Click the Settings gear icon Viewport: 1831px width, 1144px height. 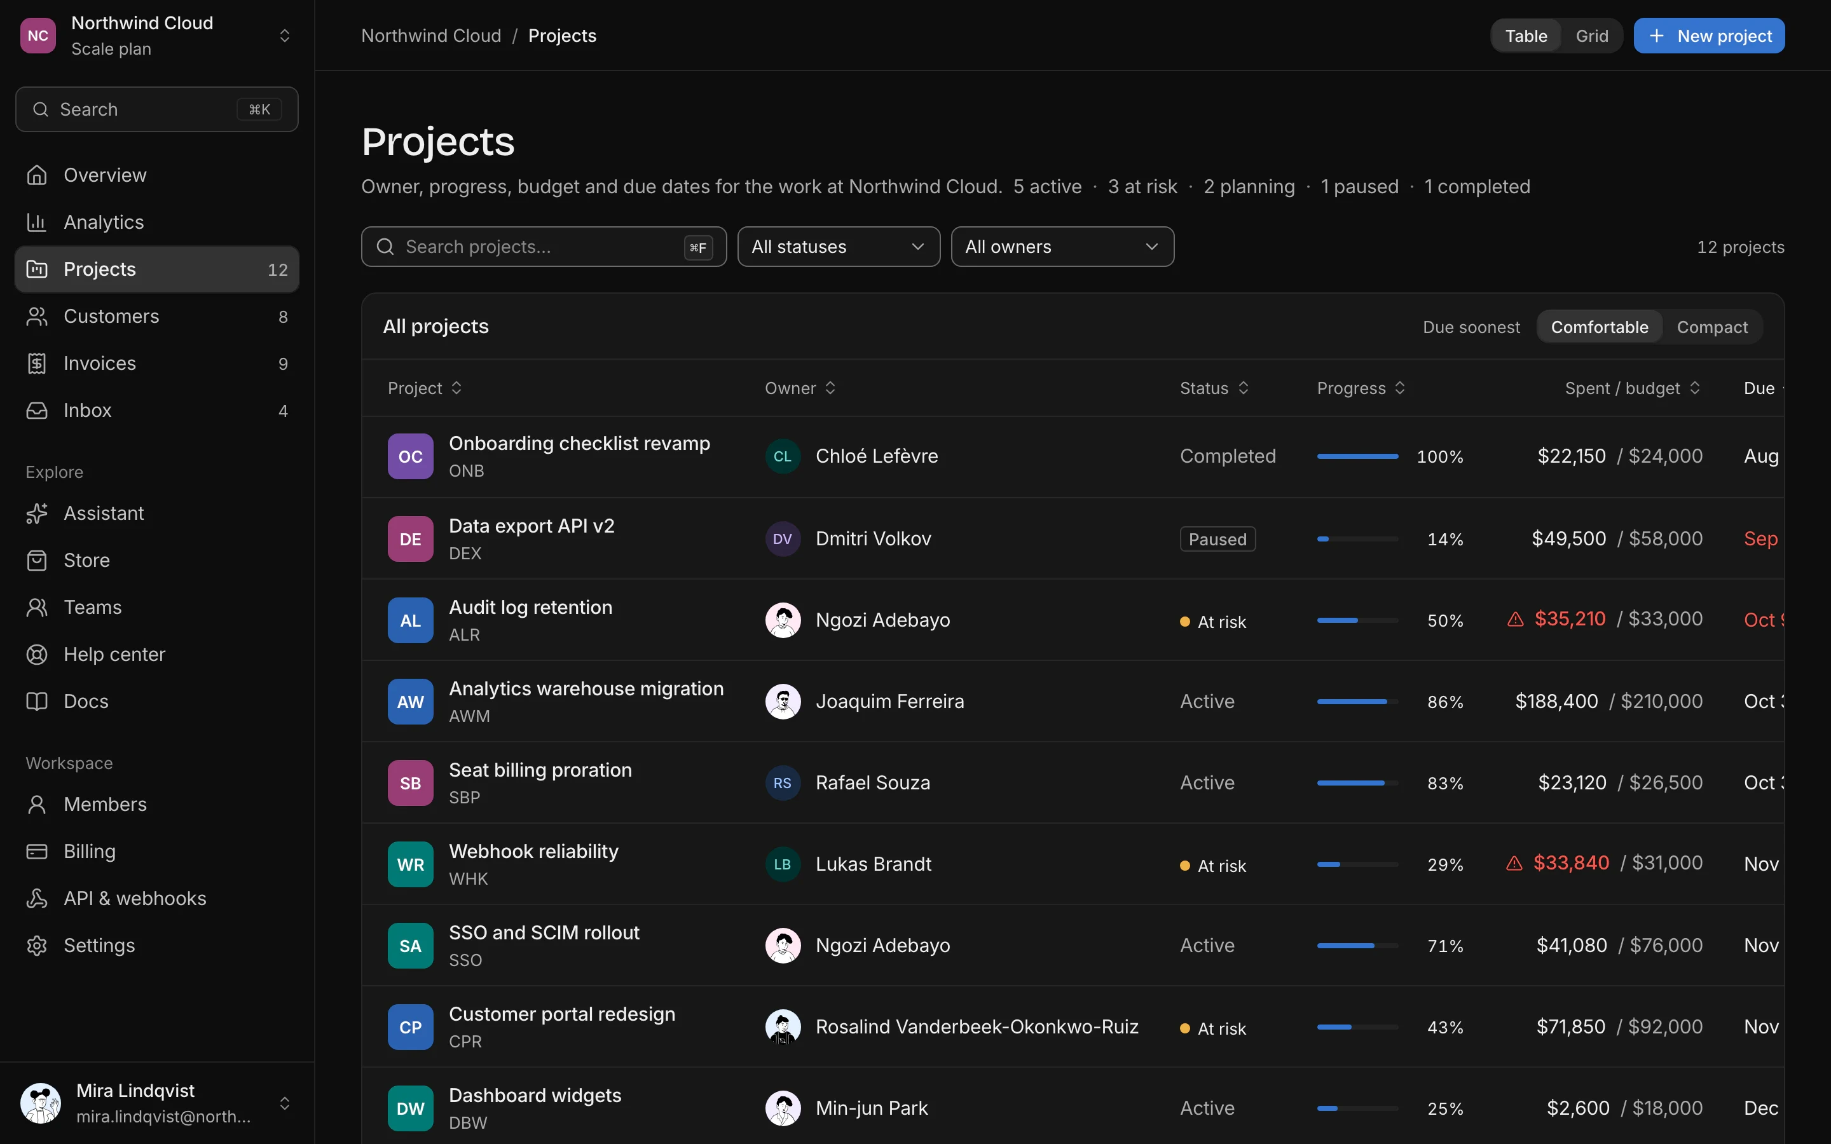click(36, 945)
